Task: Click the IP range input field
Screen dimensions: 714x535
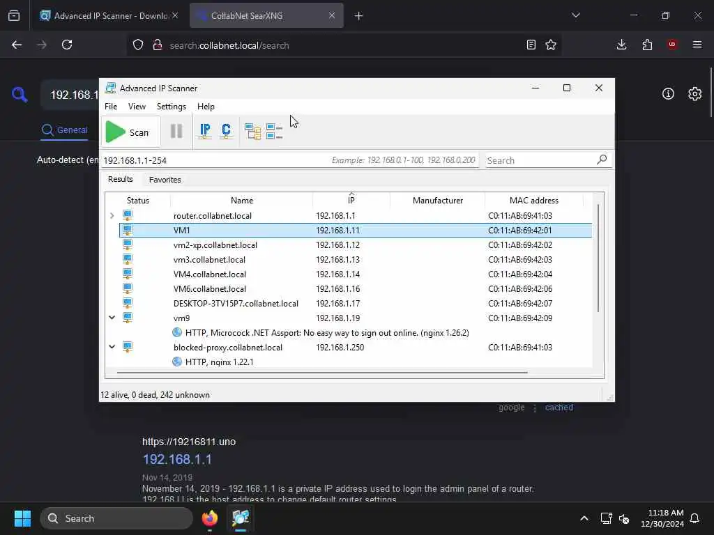Action: click(x=289, y=160)
